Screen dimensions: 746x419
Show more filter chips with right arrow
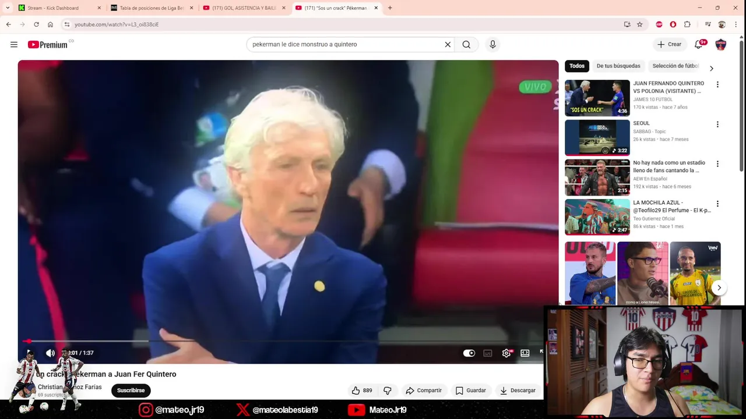coord(711,68)
